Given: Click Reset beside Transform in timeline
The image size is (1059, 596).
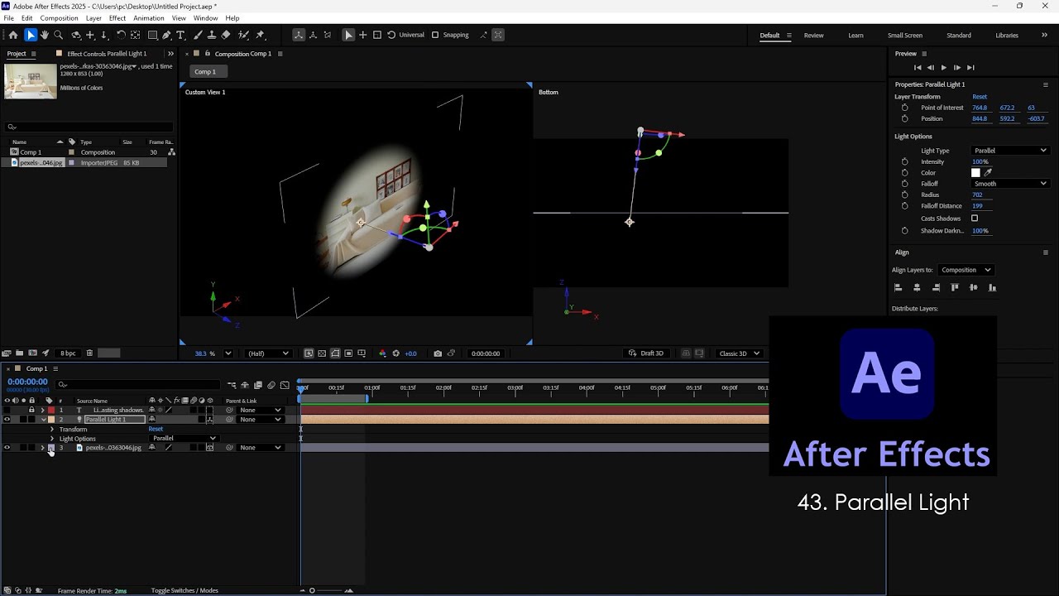Looking at the screenshot, I should tap(156, 430).
